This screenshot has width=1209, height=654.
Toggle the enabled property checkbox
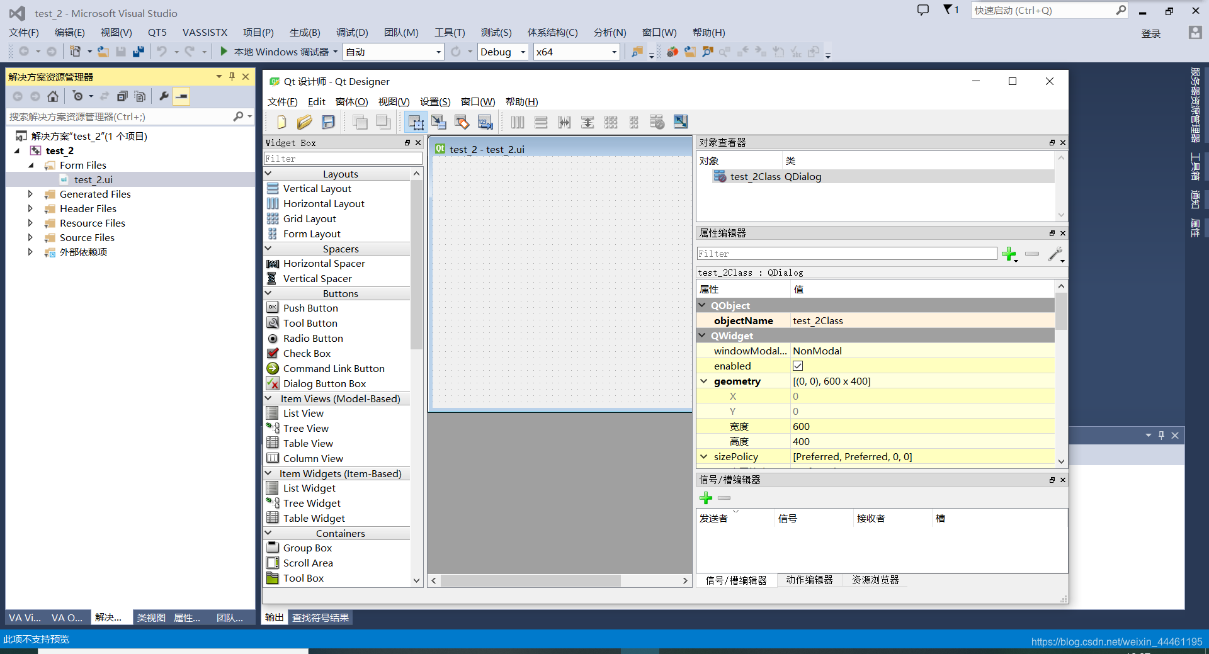click(798, 366)
